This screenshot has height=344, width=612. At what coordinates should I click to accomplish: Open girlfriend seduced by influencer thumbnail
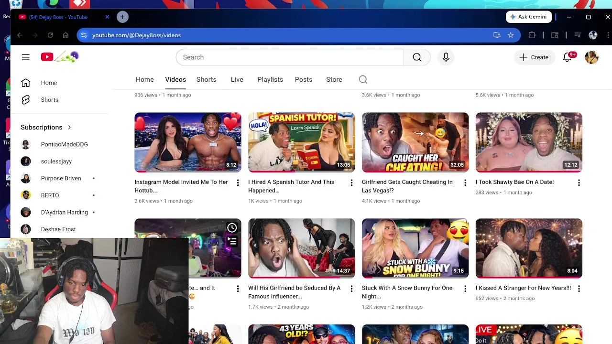coord(302,248)
